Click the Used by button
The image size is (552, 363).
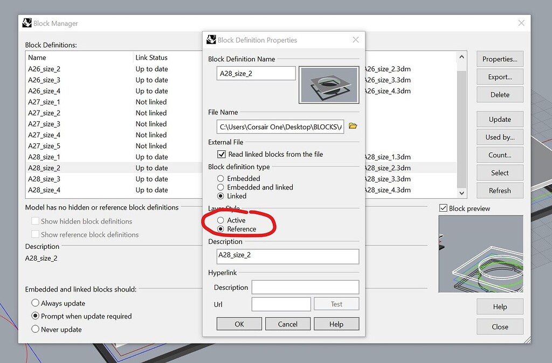coord(499,137)
